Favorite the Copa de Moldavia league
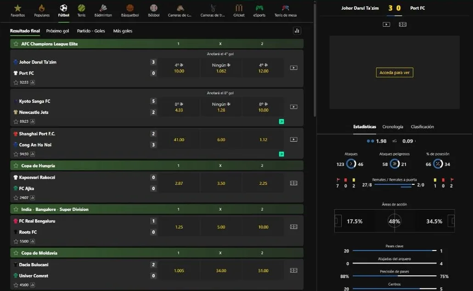473x291 pixels. [16, 253]
